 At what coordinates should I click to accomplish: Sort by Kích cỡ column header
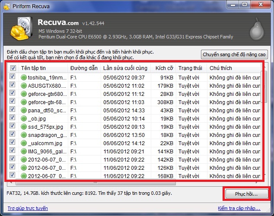pos(163,68)
